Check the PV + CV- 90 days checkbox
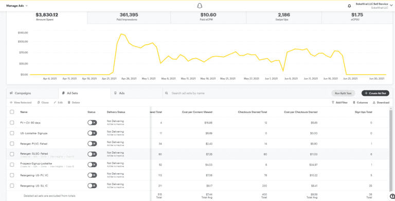Screen dimensions: 395x201 point(12,123)
